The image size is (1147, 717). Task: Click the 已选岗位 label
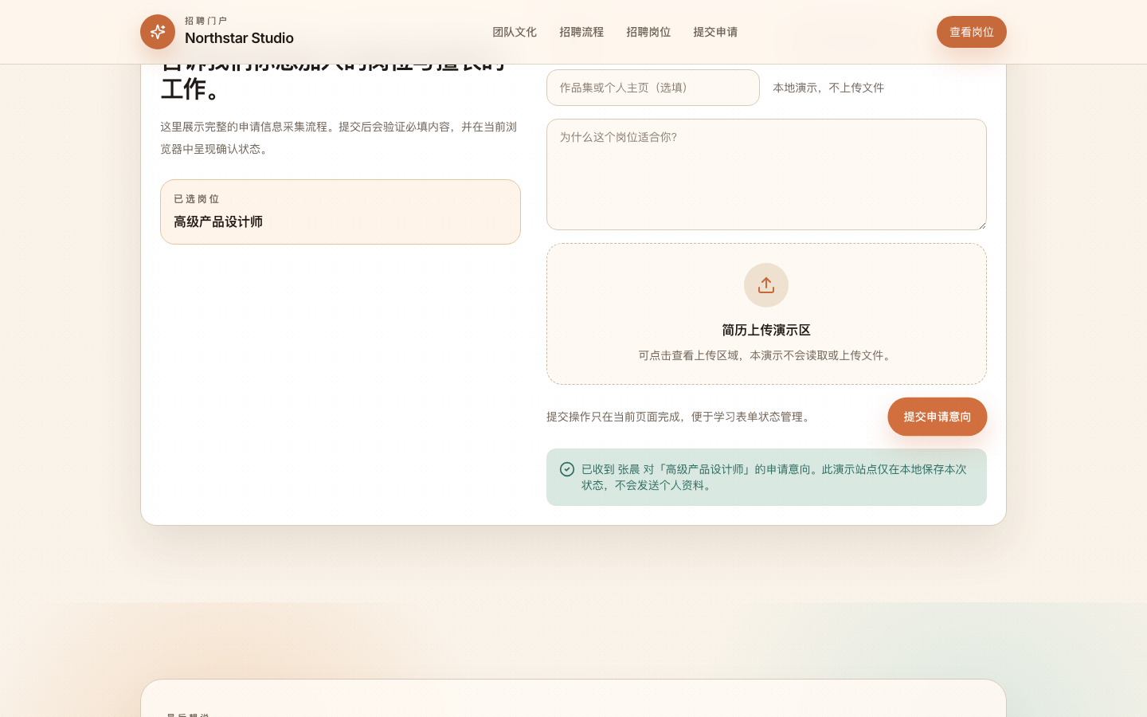point(197,199)
